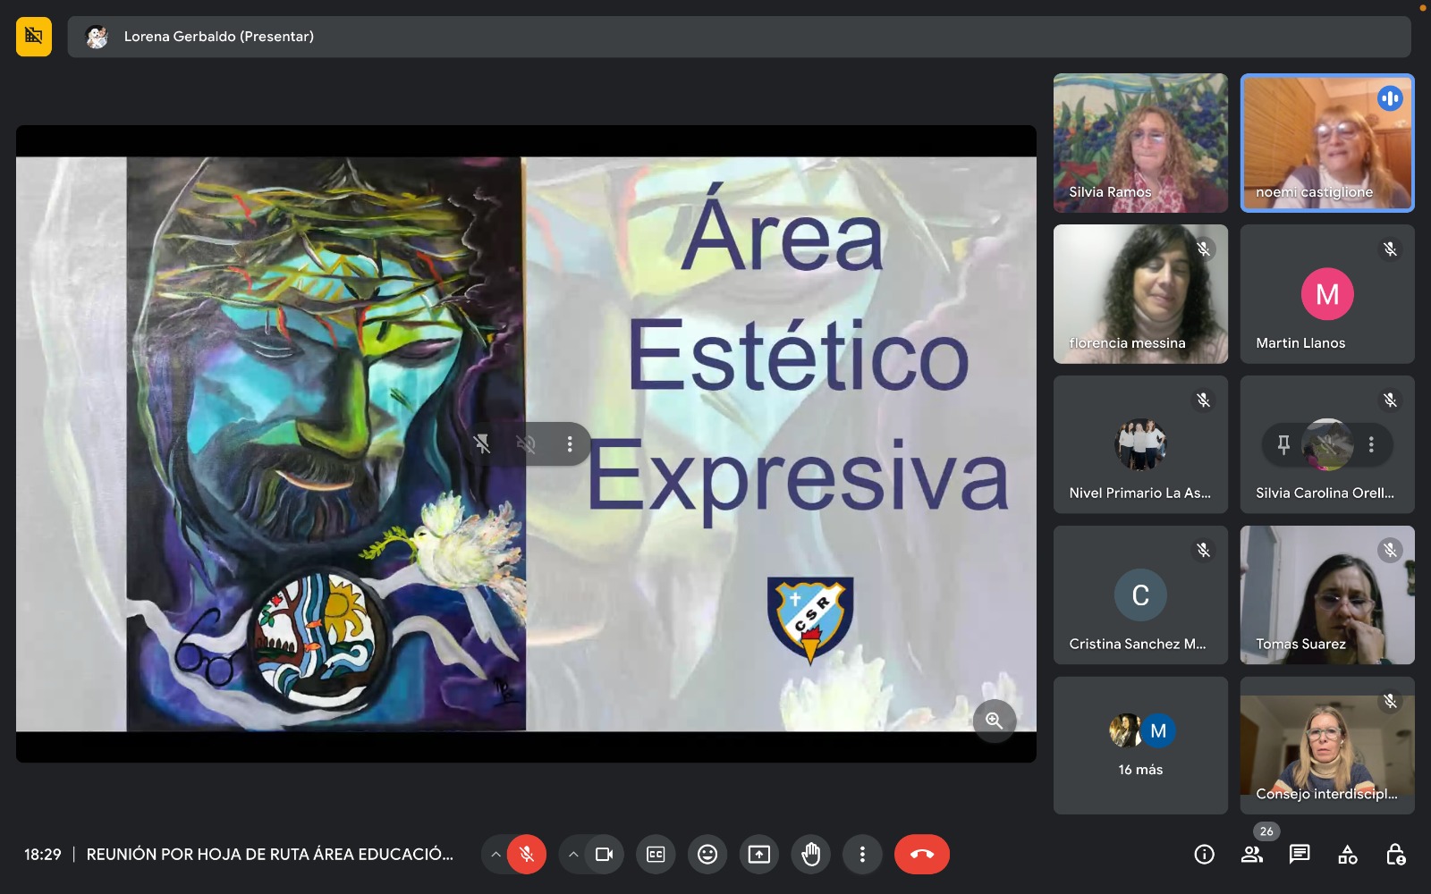Image resolution: width=1431 pixels, height=894 pixels.
Task: Open host controls lock icon
Action: pyautogui.click(x=1395, y=855)
